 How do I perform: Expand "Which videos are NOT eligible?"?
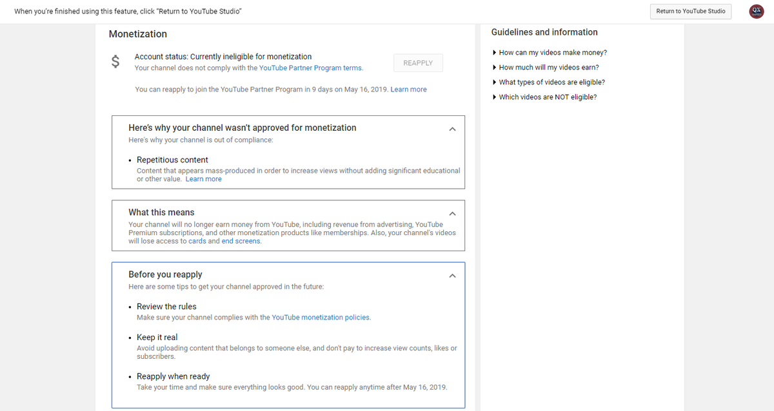click(544, 97)
